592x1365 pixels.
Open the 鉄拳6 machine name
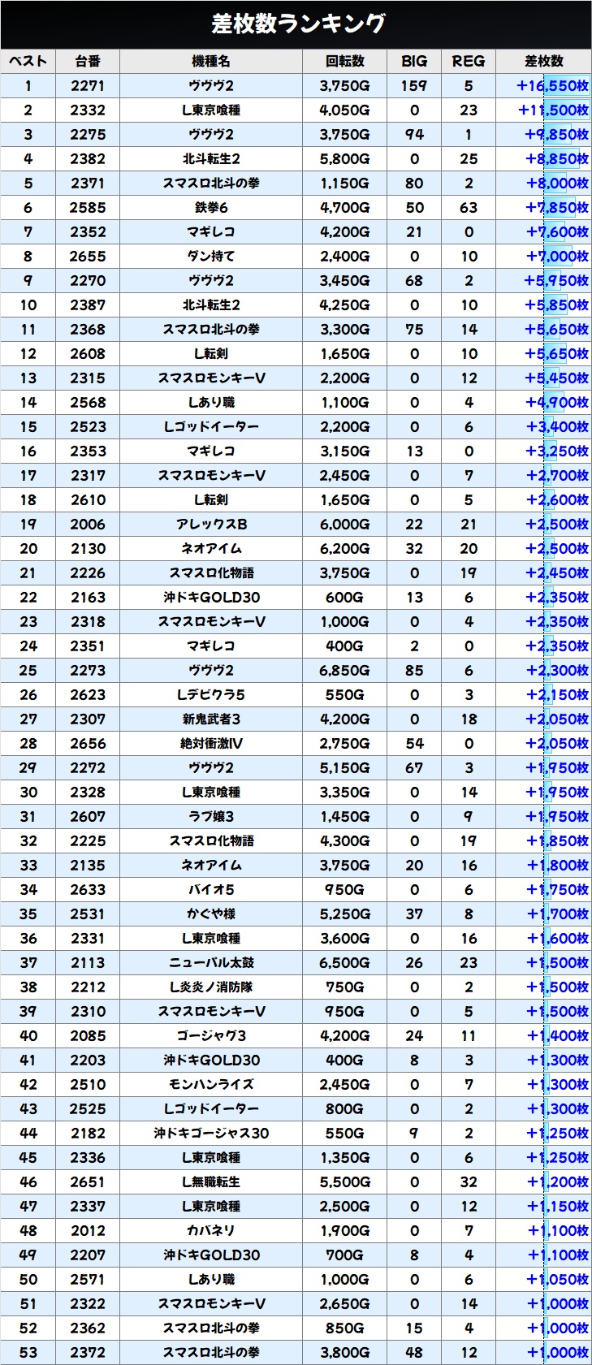[211, 208]
